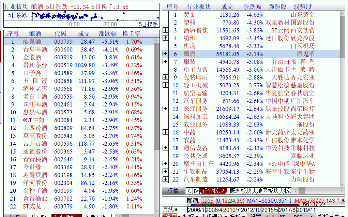Select the 饲料加工 sector row
Image resolution: width=348 pixels, height=217 pixels.
(x=254, y=117)
